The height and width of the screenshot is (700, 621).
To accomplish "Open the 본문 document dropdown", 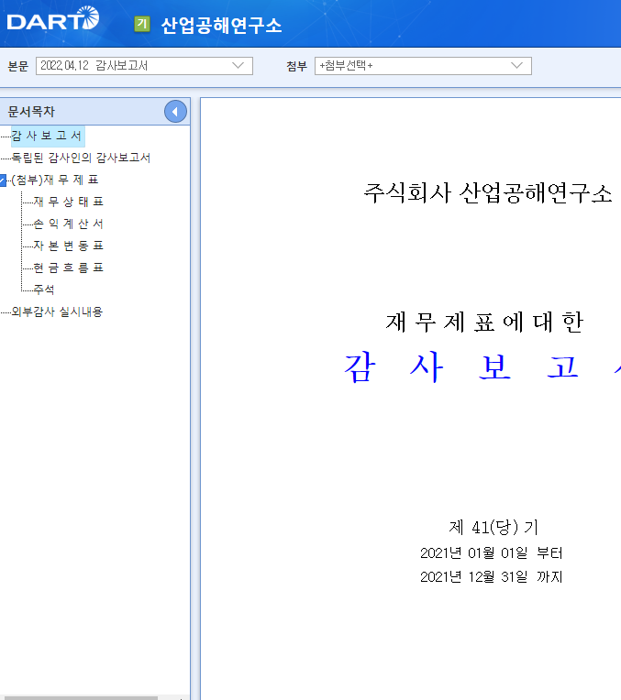I will pyautogui.click(x=144, y=66).
